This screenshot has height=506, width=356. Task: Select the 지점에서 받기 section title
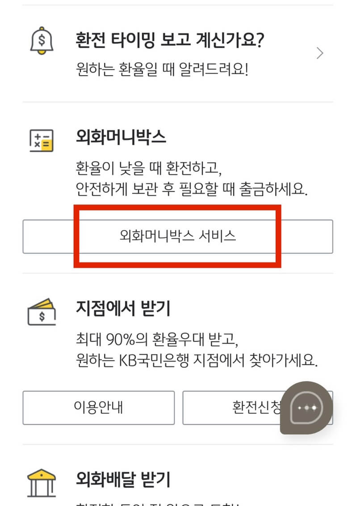[x=123, y=308]
